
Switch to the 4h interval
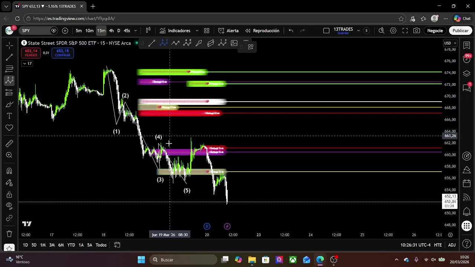pos(111,31)
